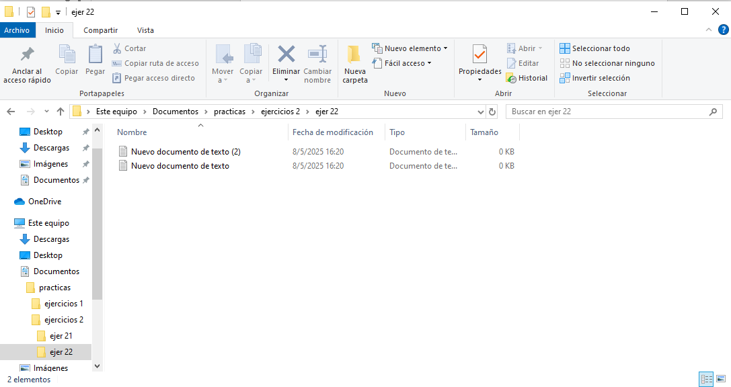Switch to details view button
Screen dimensions: 731x387
click(x=706, y=379)
